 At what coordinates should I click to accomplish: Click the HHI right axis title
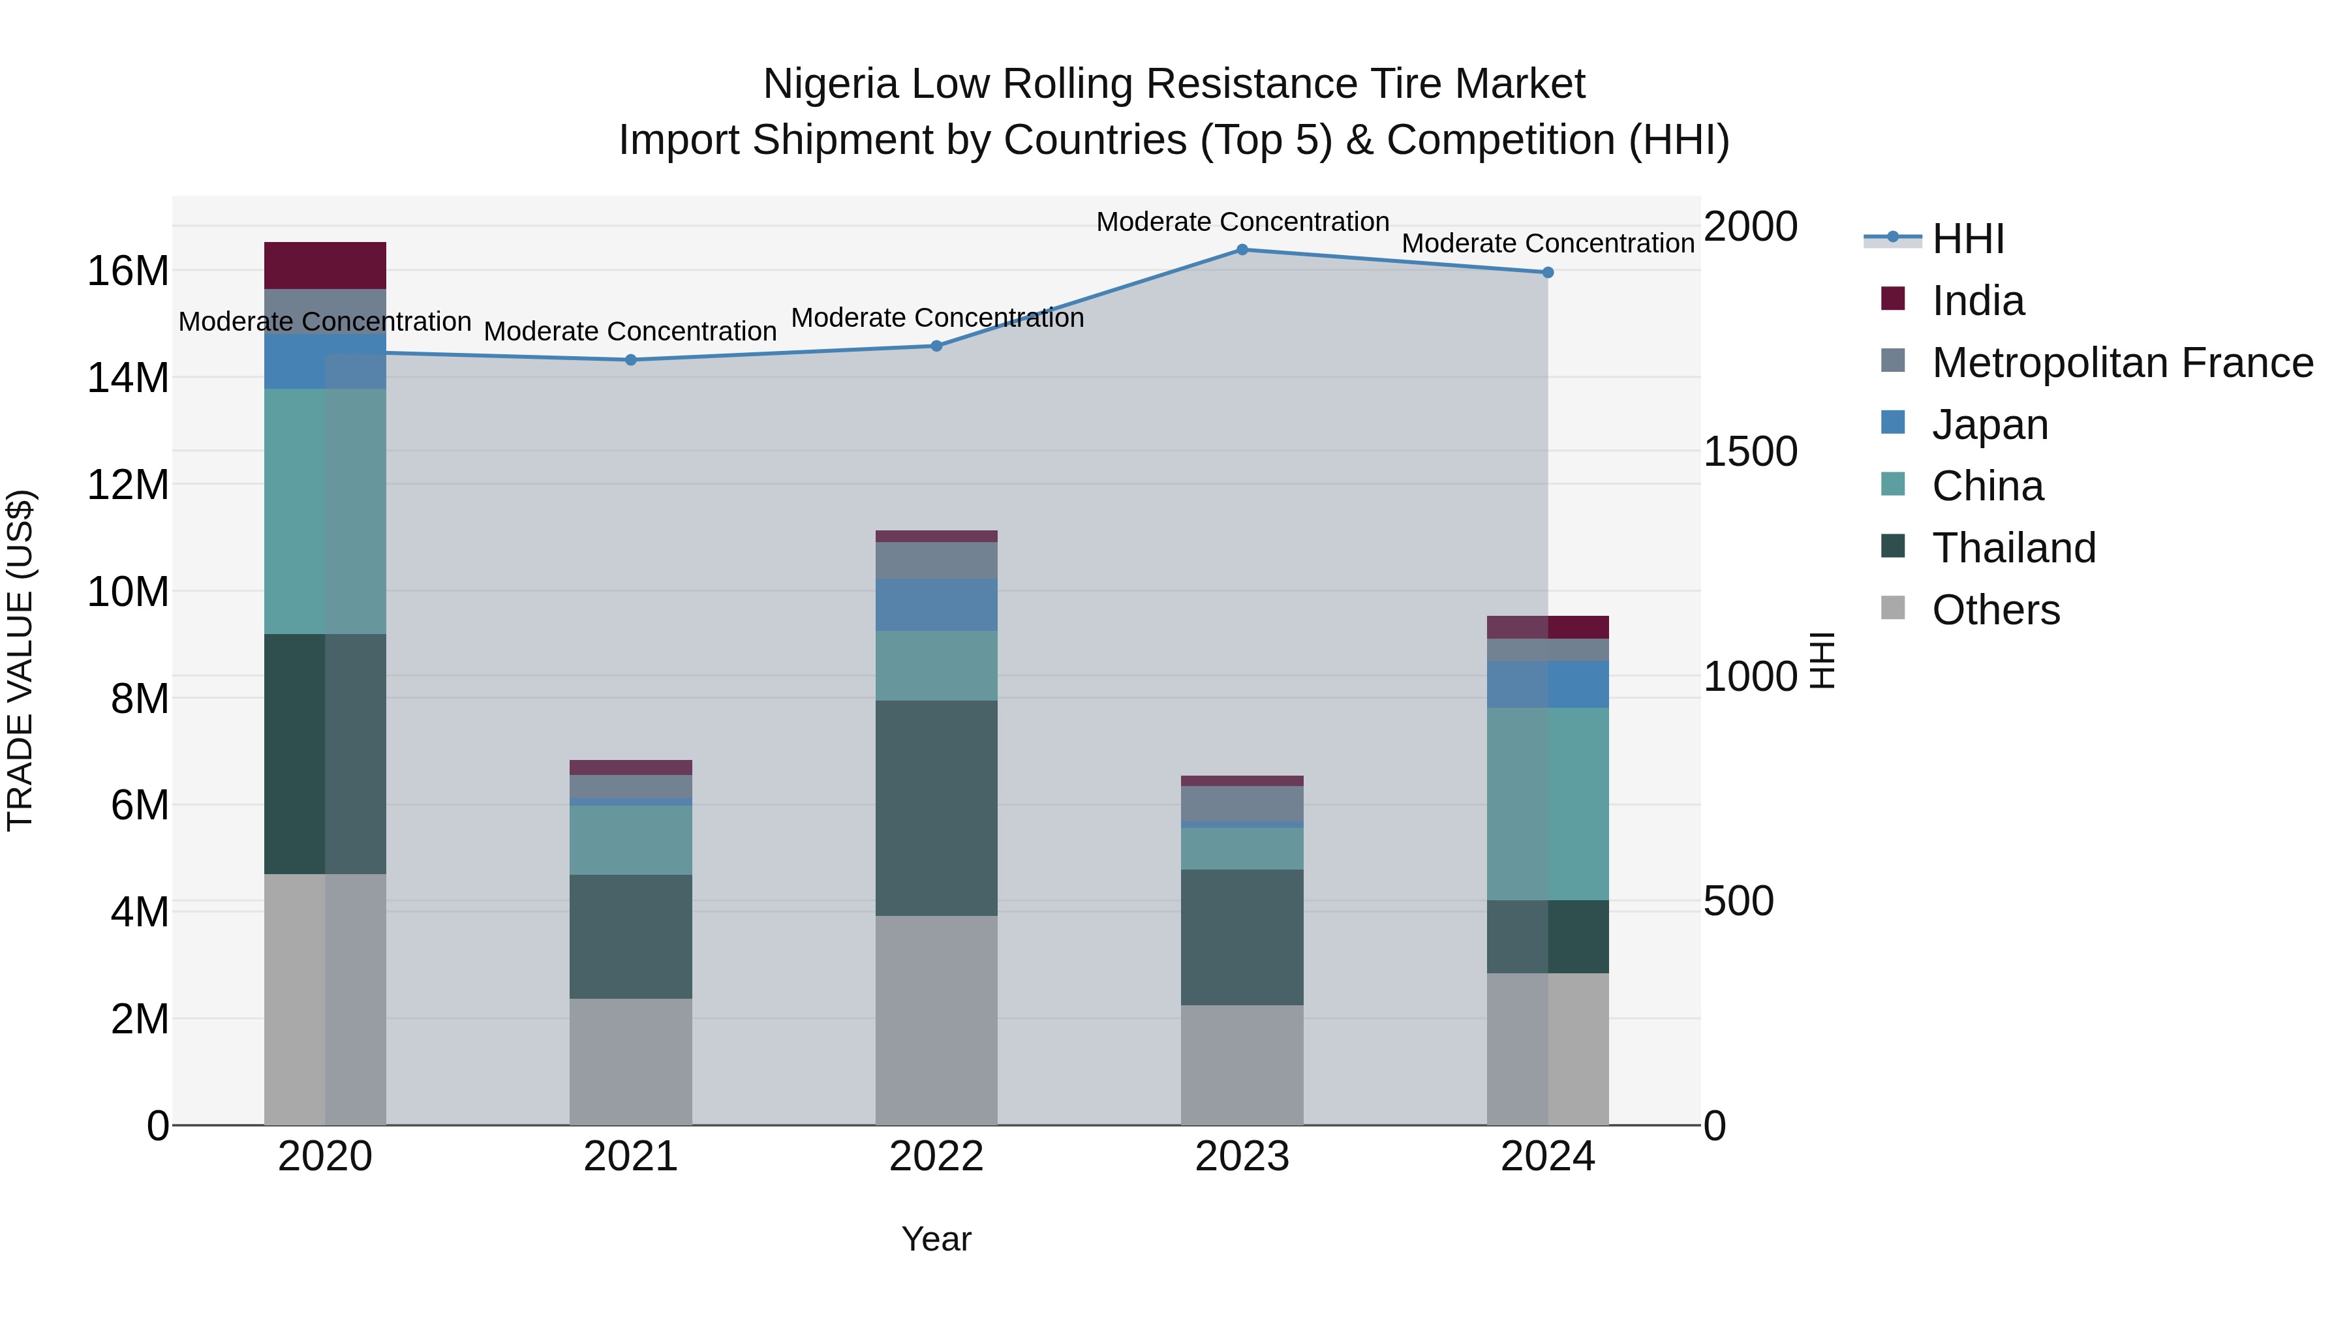[x=1822, y=660]
